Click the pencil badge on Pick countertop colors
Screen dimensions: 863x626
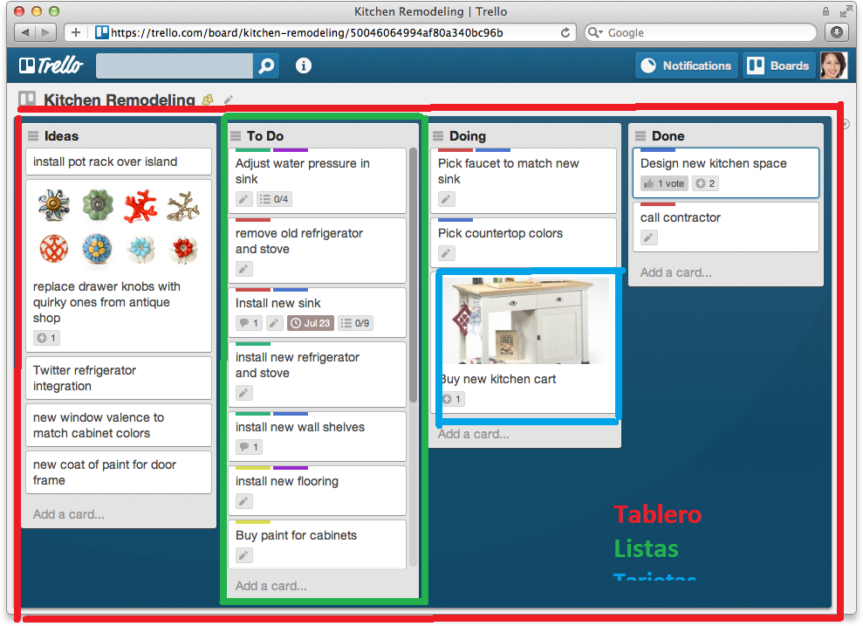447,253
